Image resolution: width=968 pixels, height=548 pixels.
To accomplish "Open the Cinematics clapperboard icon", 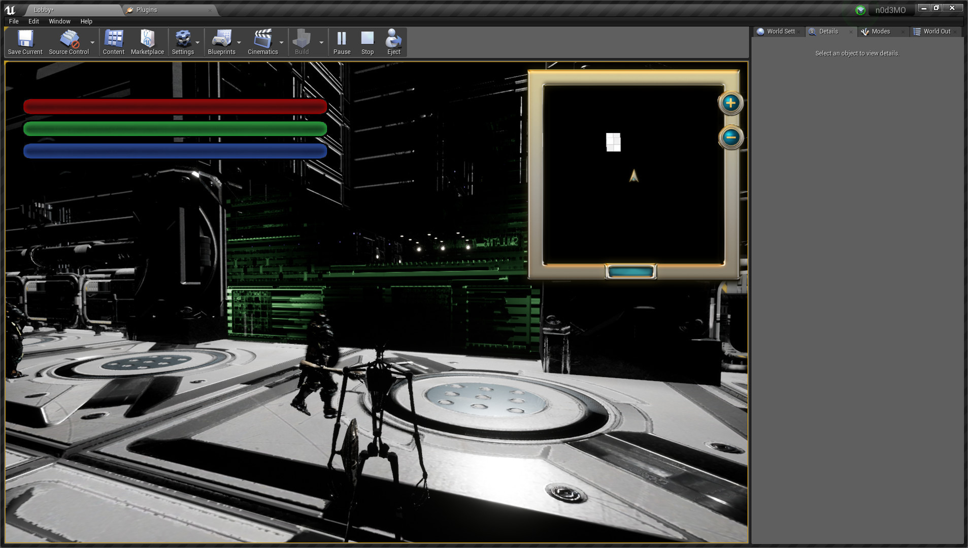I will pyautogui.click(x=262, y=42).
